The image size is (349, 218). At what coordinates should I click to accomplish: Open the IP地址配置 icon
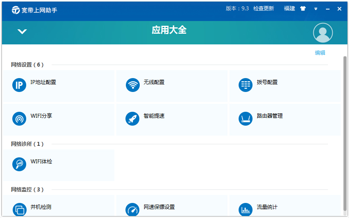[19, 85]
